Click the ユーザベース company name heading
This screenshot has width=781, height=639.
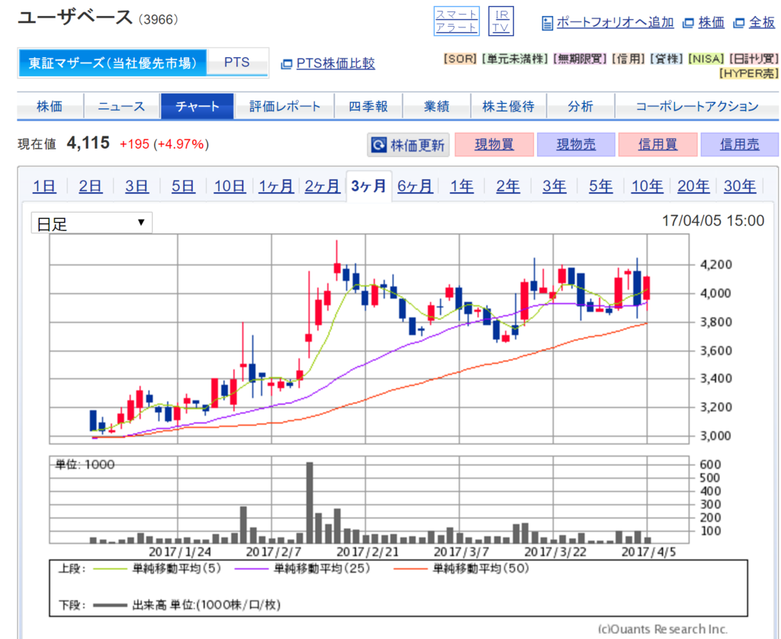click(76, 18)
